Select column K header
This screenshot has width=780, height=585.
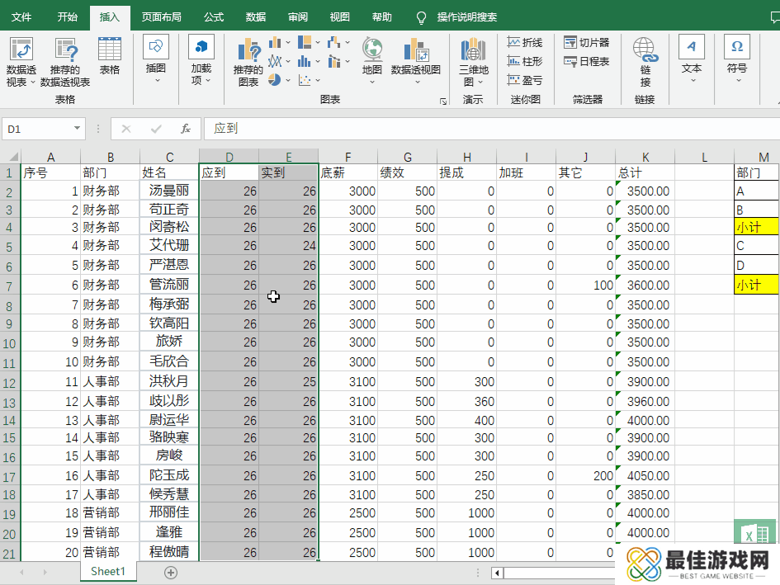click(645, 157)
